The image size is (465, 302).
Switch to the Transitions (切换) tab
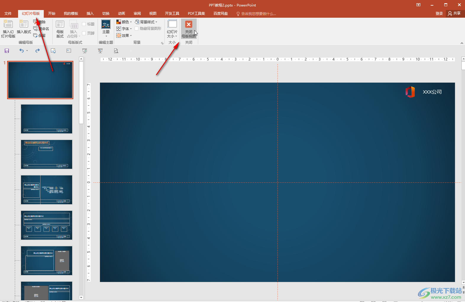tap(106, 14)
